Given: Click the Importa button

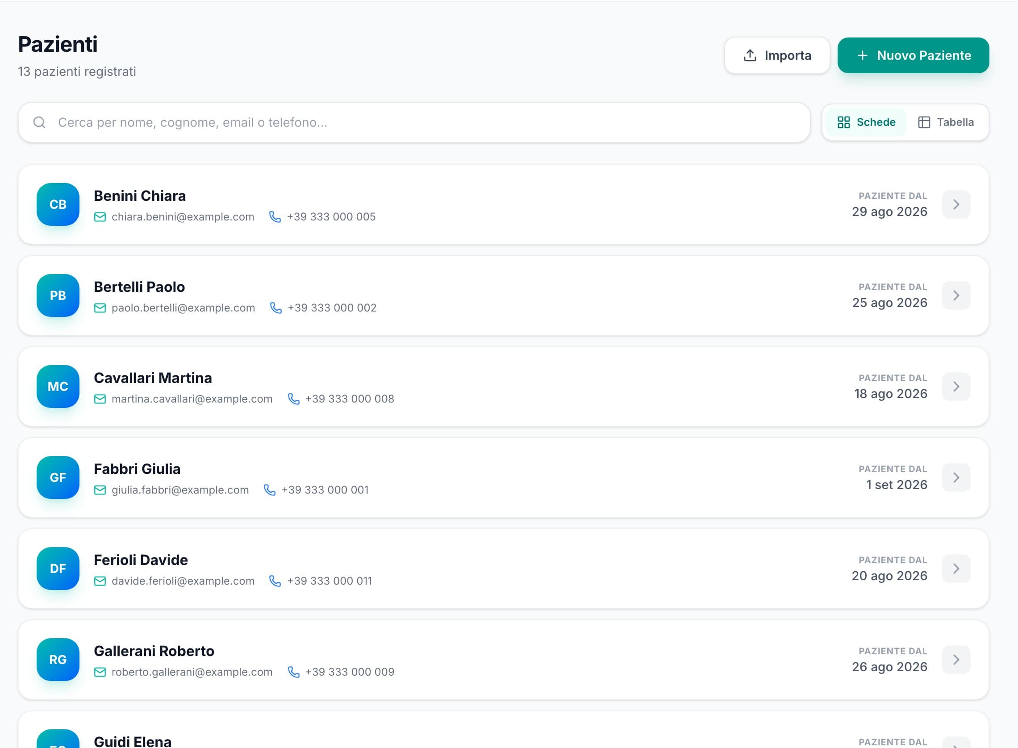Looking at the screenshot, I should pos(777,55).
